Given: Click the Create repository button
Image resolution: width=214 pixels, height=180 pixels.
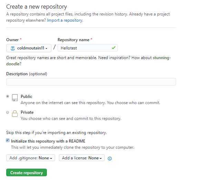Looking at the screenshot, I should point(27,172).
